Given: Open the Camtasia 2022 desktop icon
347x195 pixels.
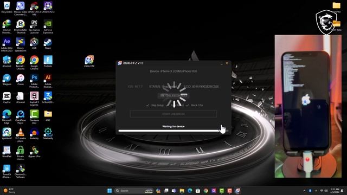Looking at the screenshot, I should [34, 117].
